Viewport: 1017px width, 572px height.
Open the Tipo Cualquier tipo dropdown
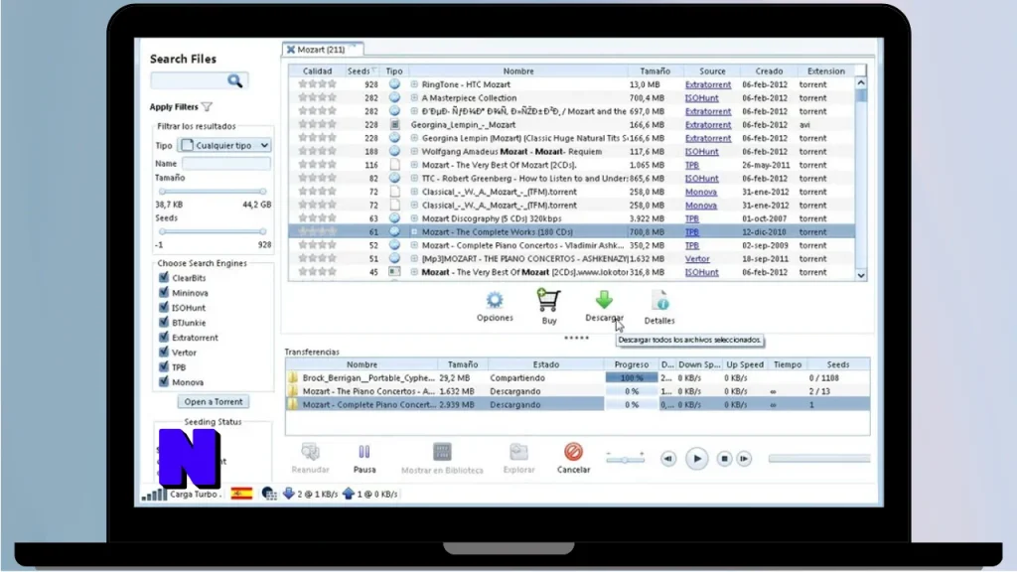tap(224, 145)
